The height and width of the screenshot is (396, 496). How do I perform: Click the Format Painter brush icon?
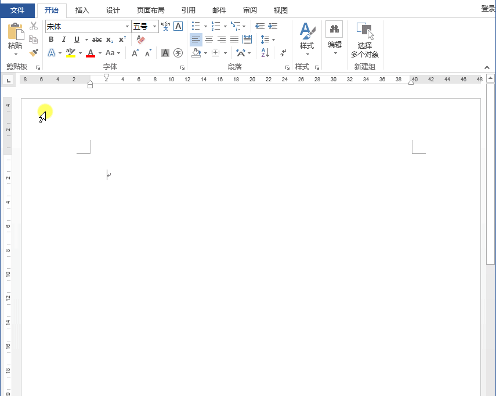pos(34,53)
